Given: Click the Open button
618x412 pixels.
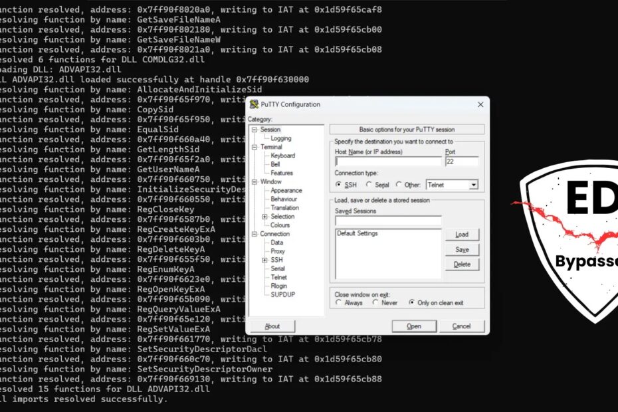Looking at the screenshot, I should (414, 326).
